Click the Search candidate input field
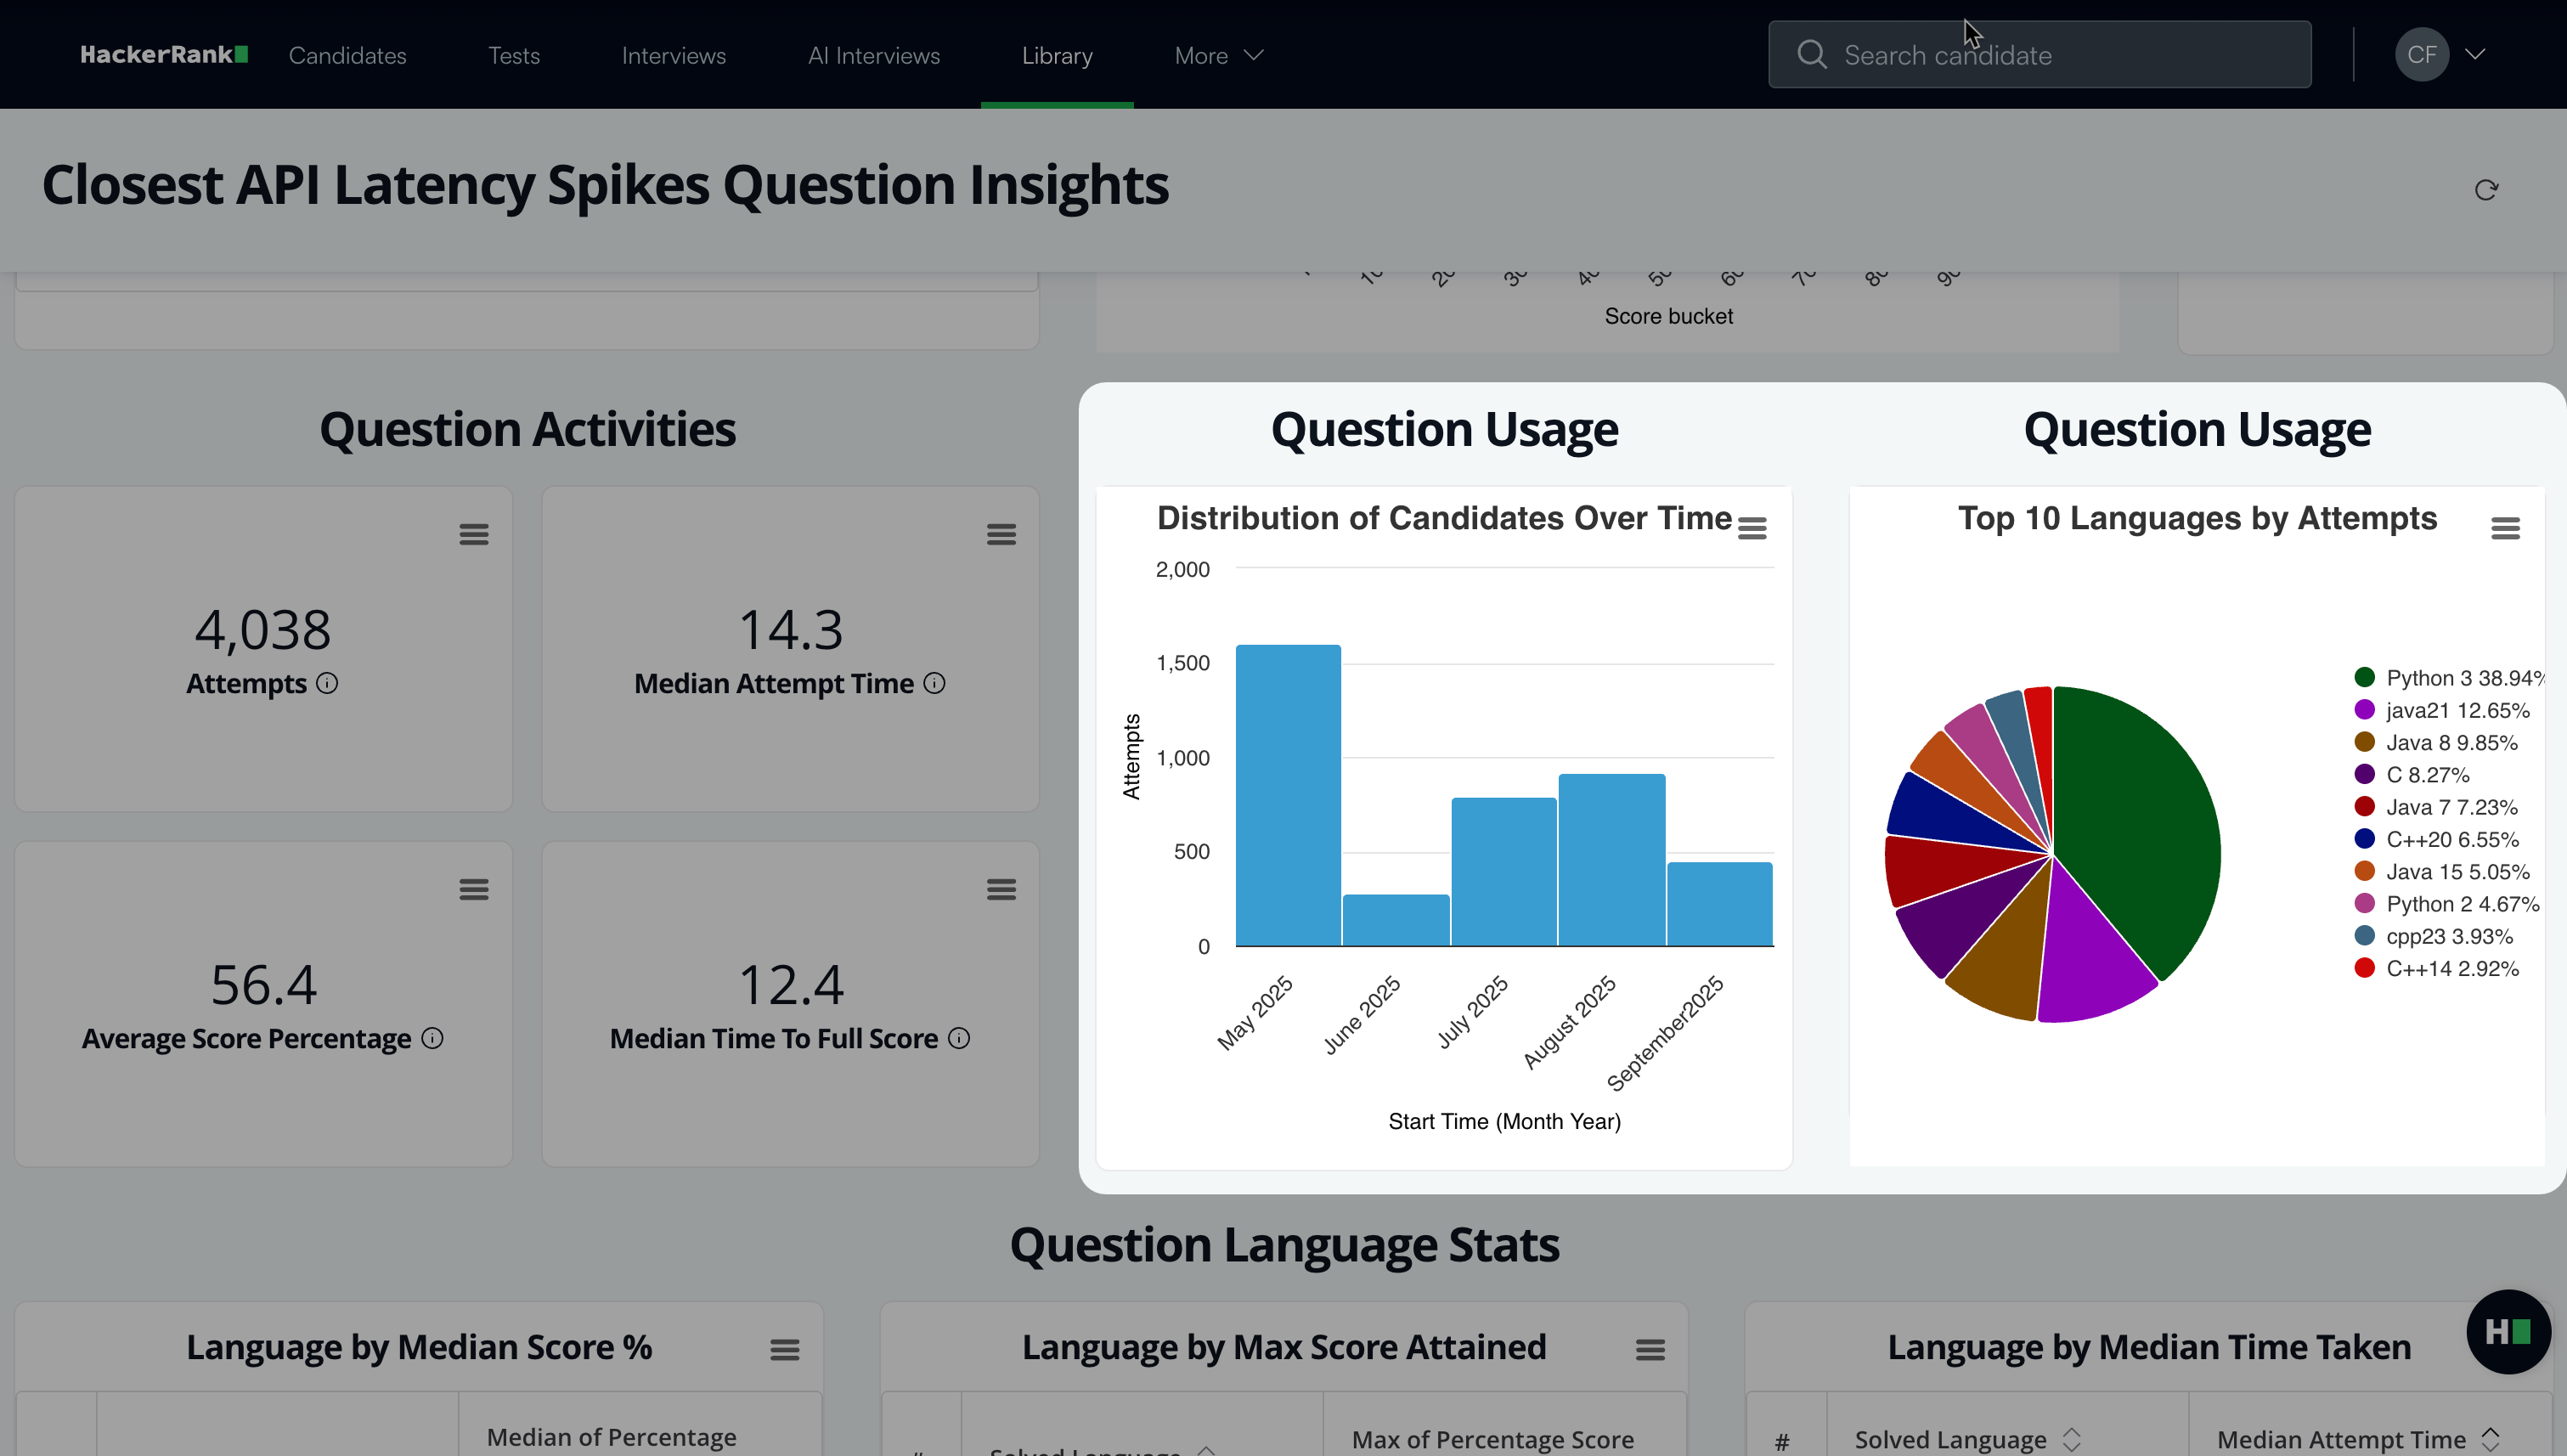2567x1456 pixels. tap(2039, 55)
